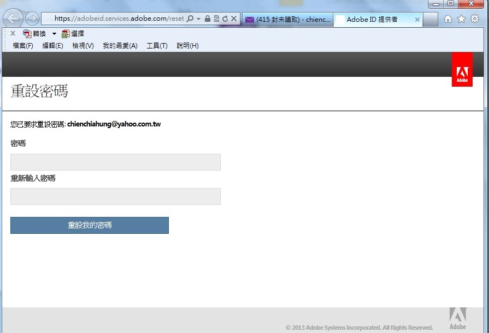489x333 pixels.
Task: Open the 檔案(F) menu
Action: [23, 46]
